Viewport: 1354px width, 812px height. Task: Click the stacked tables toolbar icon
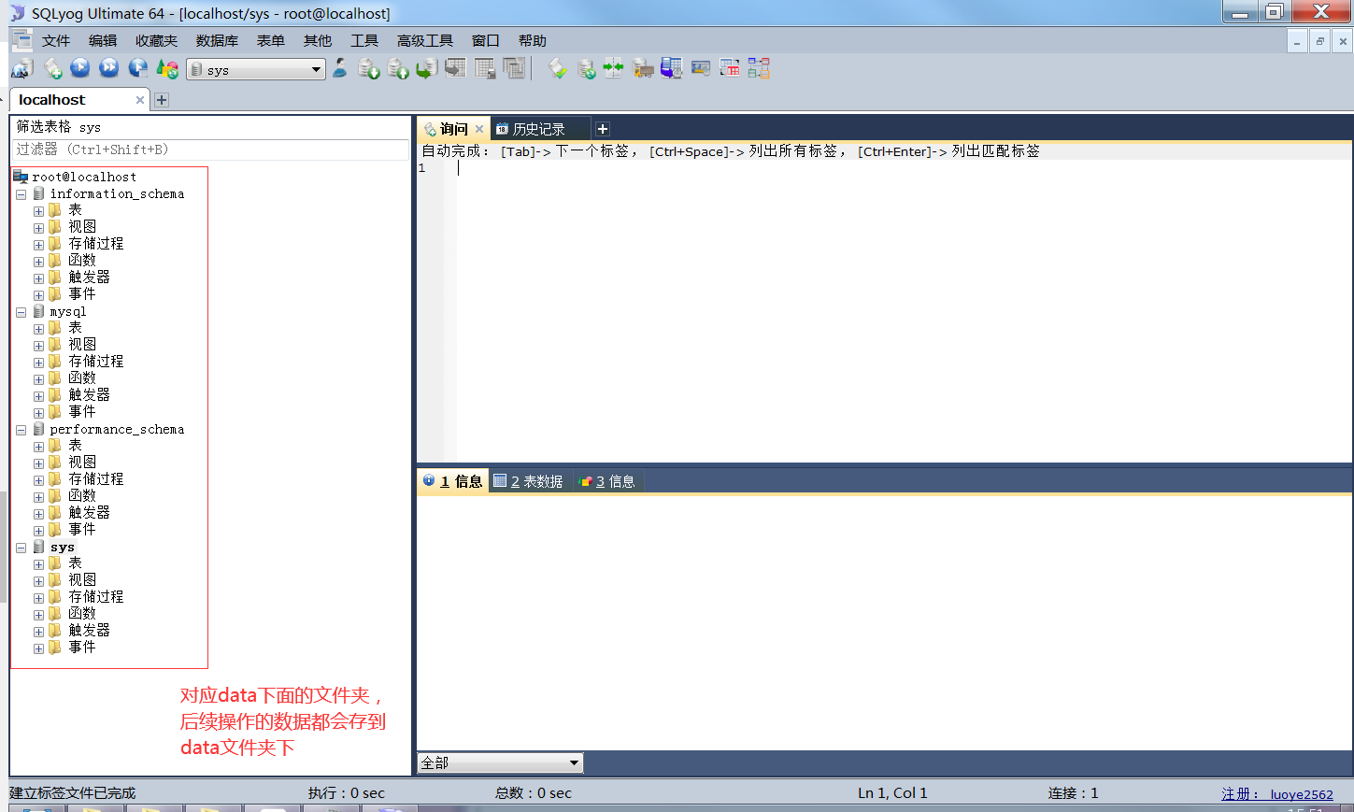click(514, 68)
